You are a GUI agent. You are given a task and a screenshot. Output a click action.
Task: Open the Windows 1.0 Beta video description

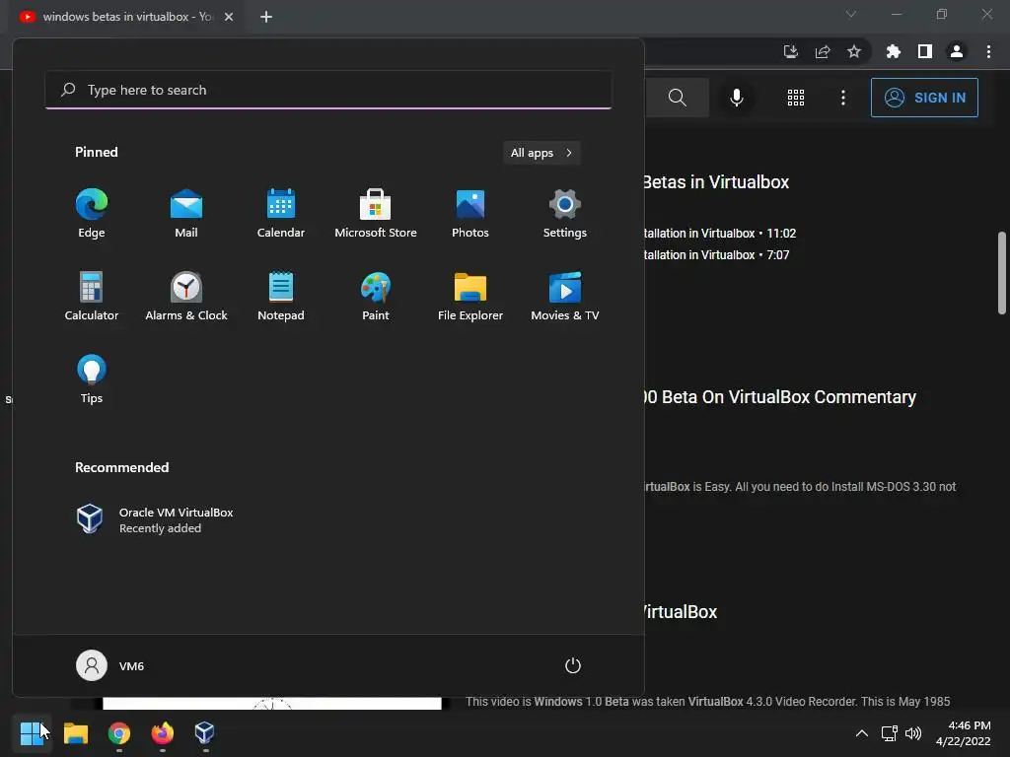point(708,702)
